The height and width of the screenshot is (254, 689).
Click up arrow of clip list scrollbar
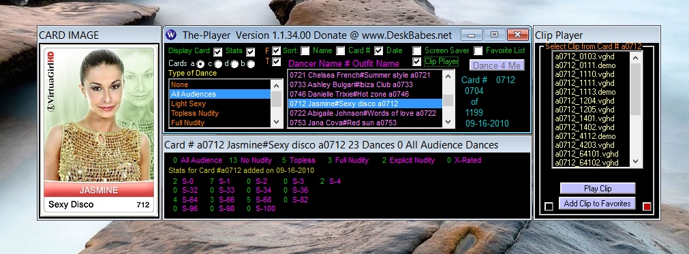(635, 57)
